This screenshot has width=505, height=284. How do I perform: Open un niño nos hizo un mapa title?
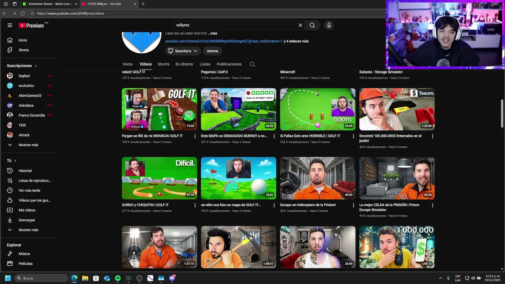point(231,205)
